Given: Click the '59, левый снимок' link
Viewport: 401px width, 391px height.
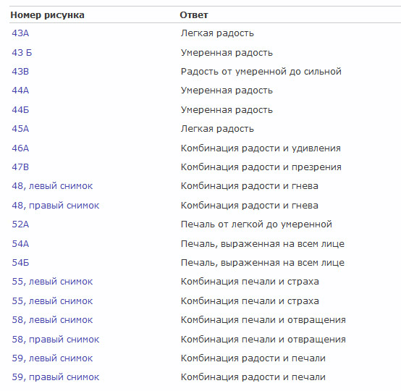Looking at the screenshot, I should click(52, 358).
